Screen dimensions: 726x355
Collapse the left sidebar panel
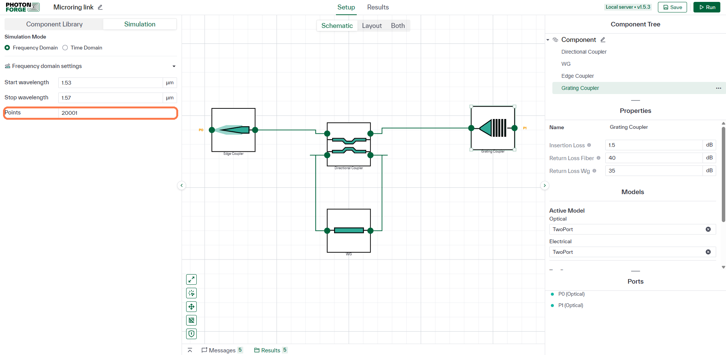coord(182,185)
